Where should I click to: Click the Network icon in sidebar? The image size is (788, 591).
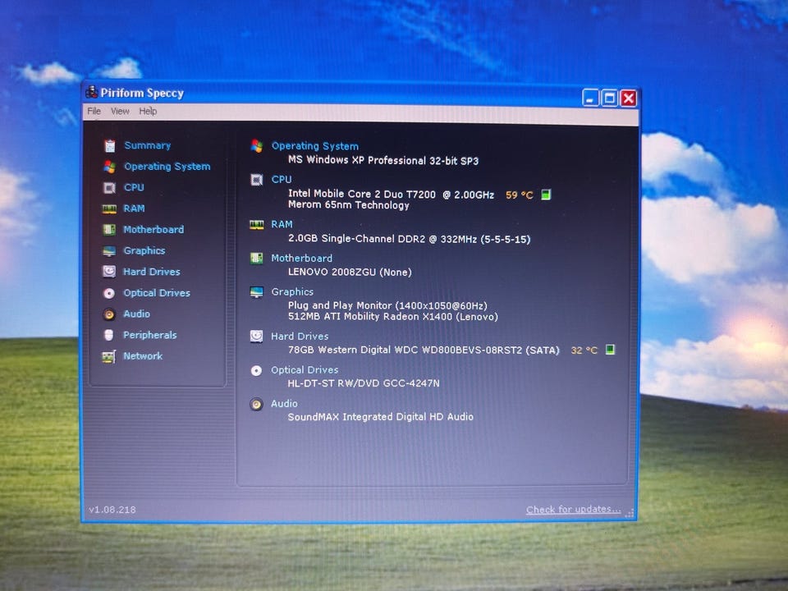tap(108, 357)
